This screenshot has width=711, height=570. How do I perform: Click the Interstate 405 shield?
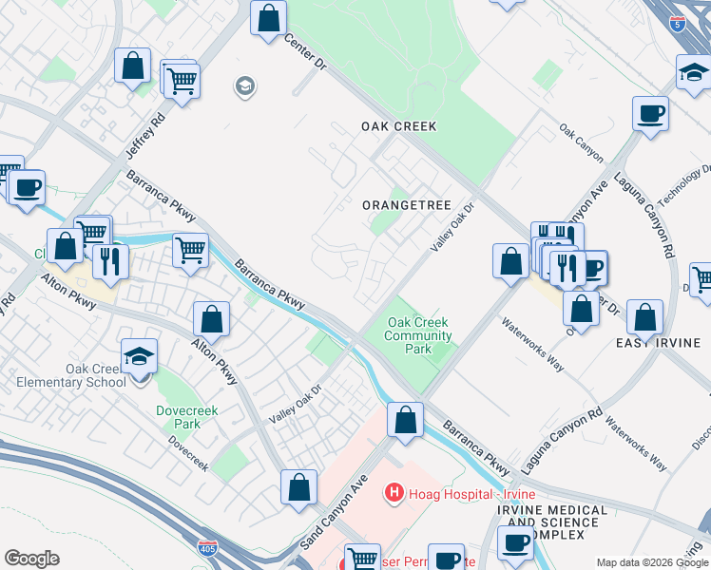click(207, 549)
